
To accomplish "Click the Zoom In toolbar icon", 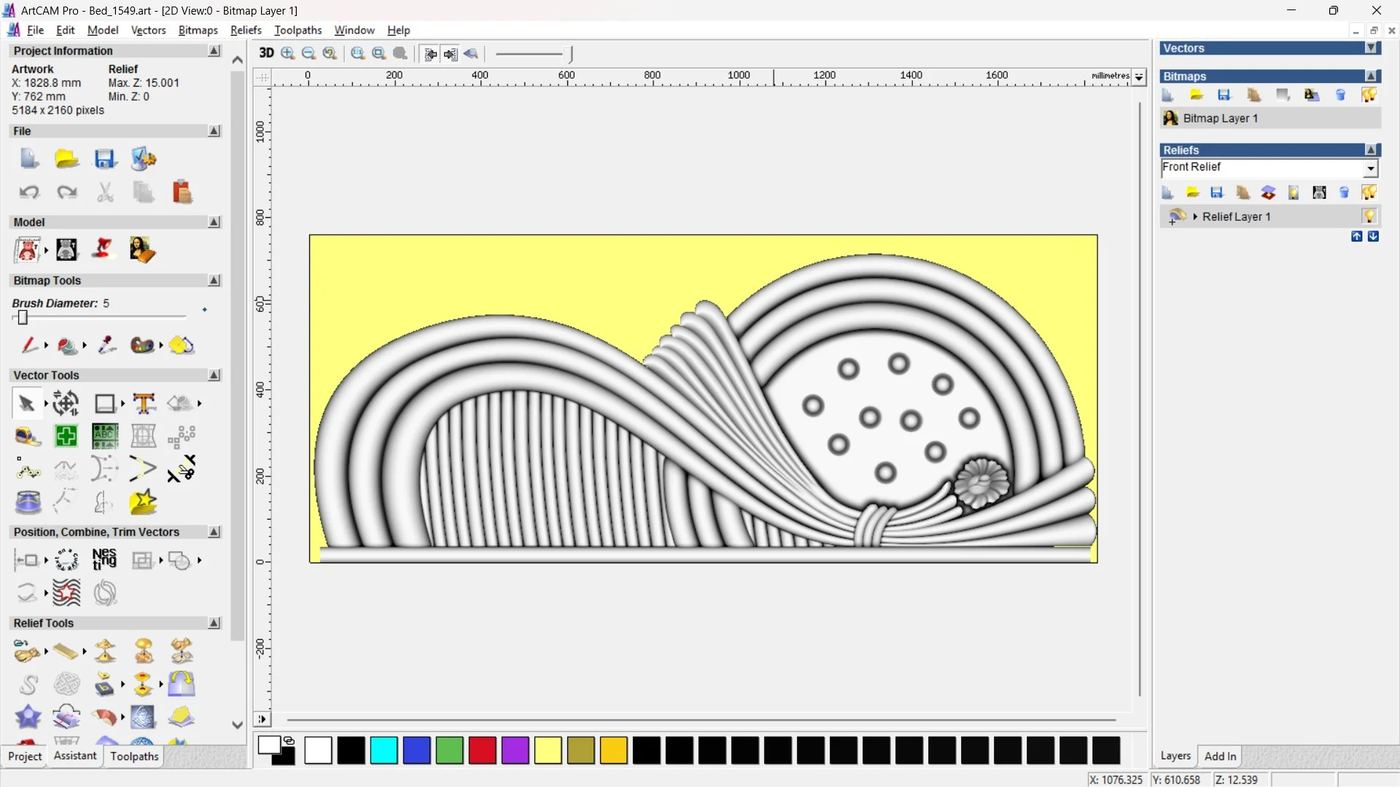I will pyautogui.click(x=288, y=53).
